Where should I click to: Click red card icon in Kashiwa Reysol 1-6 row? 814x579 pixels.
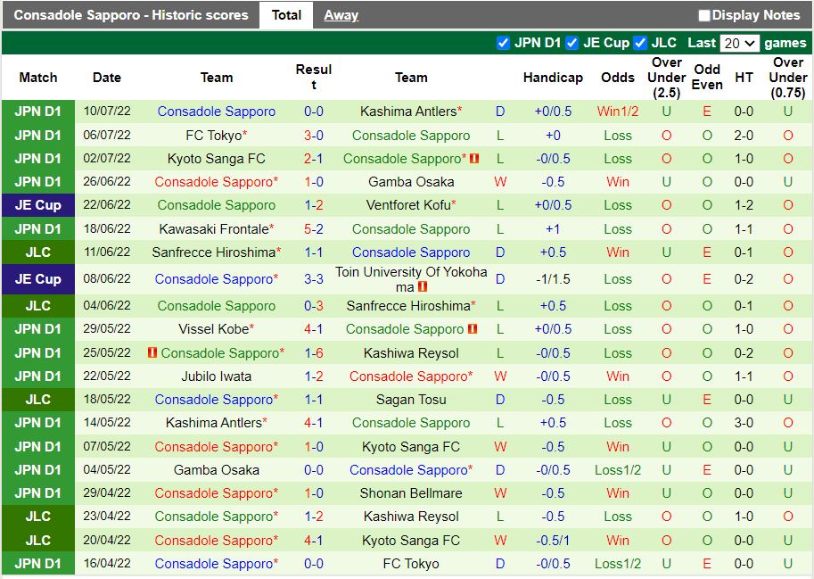pos(152,352)
